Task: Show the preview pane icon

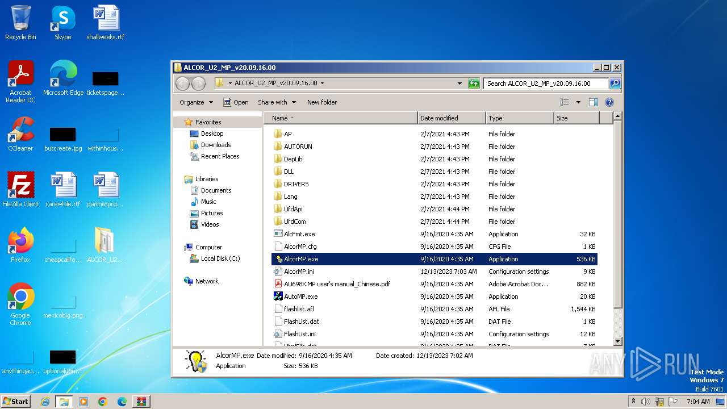Action: (x=594, y=102)
